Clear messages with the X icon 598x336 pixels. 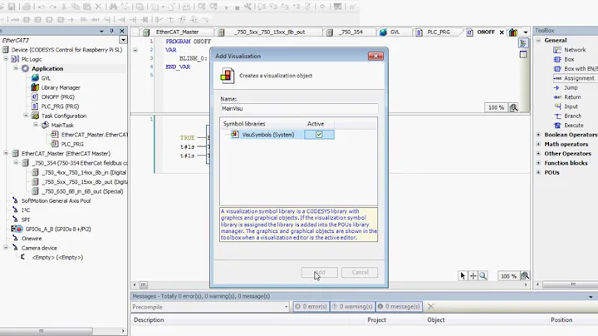(431, 306)
